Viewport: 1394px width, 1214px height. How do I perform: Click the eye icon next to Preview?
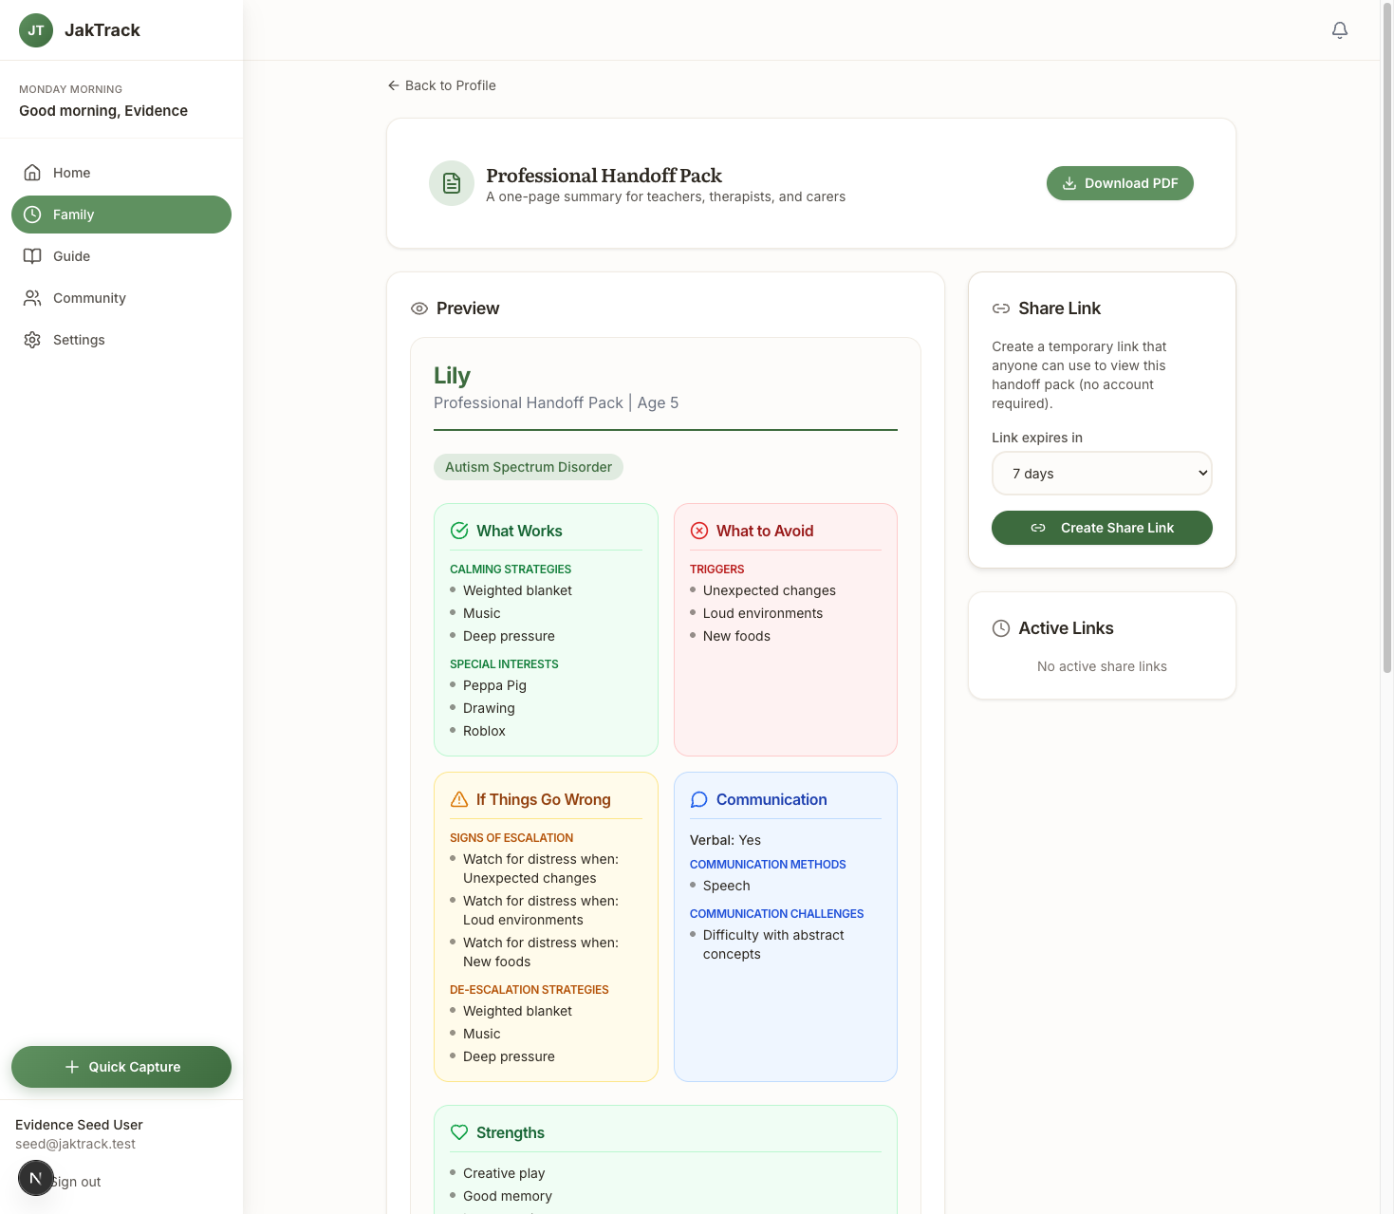[419, 308]
